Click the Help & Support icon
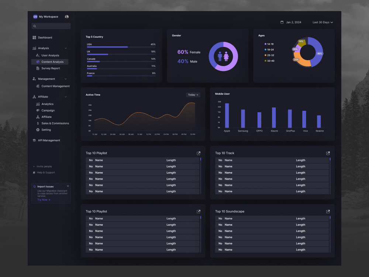369x277 pixels. pyautogui.click(x=34, y=172)
